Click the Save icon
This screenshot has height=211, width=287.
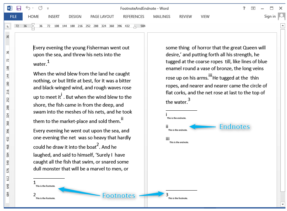click(19, 8)
